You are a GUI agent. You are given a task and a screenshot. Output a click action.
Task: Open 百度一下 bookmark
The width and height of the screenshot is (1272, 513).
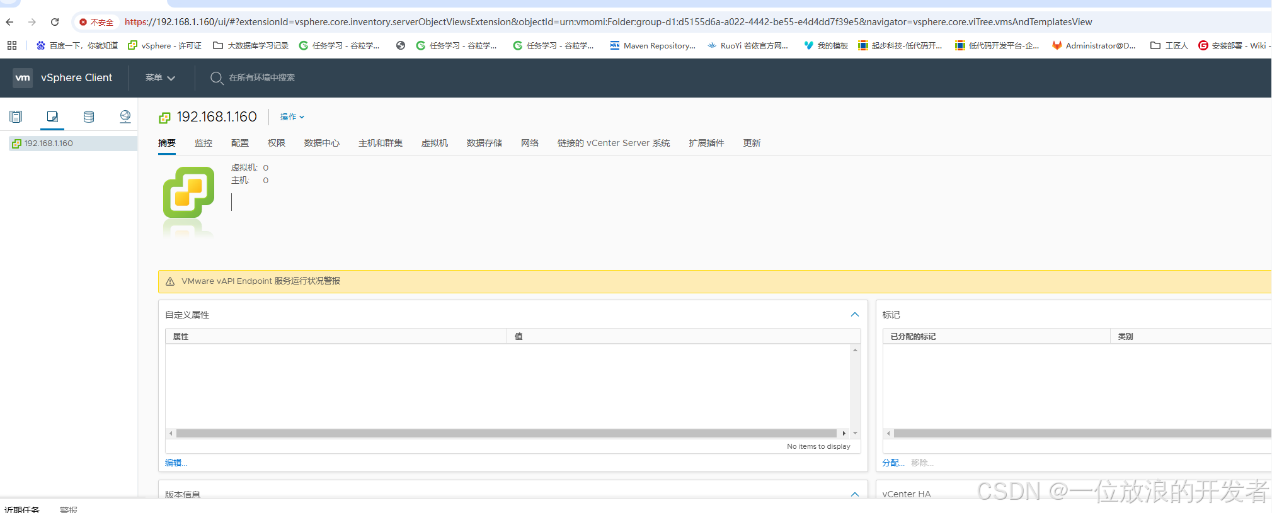click(77, 45)
